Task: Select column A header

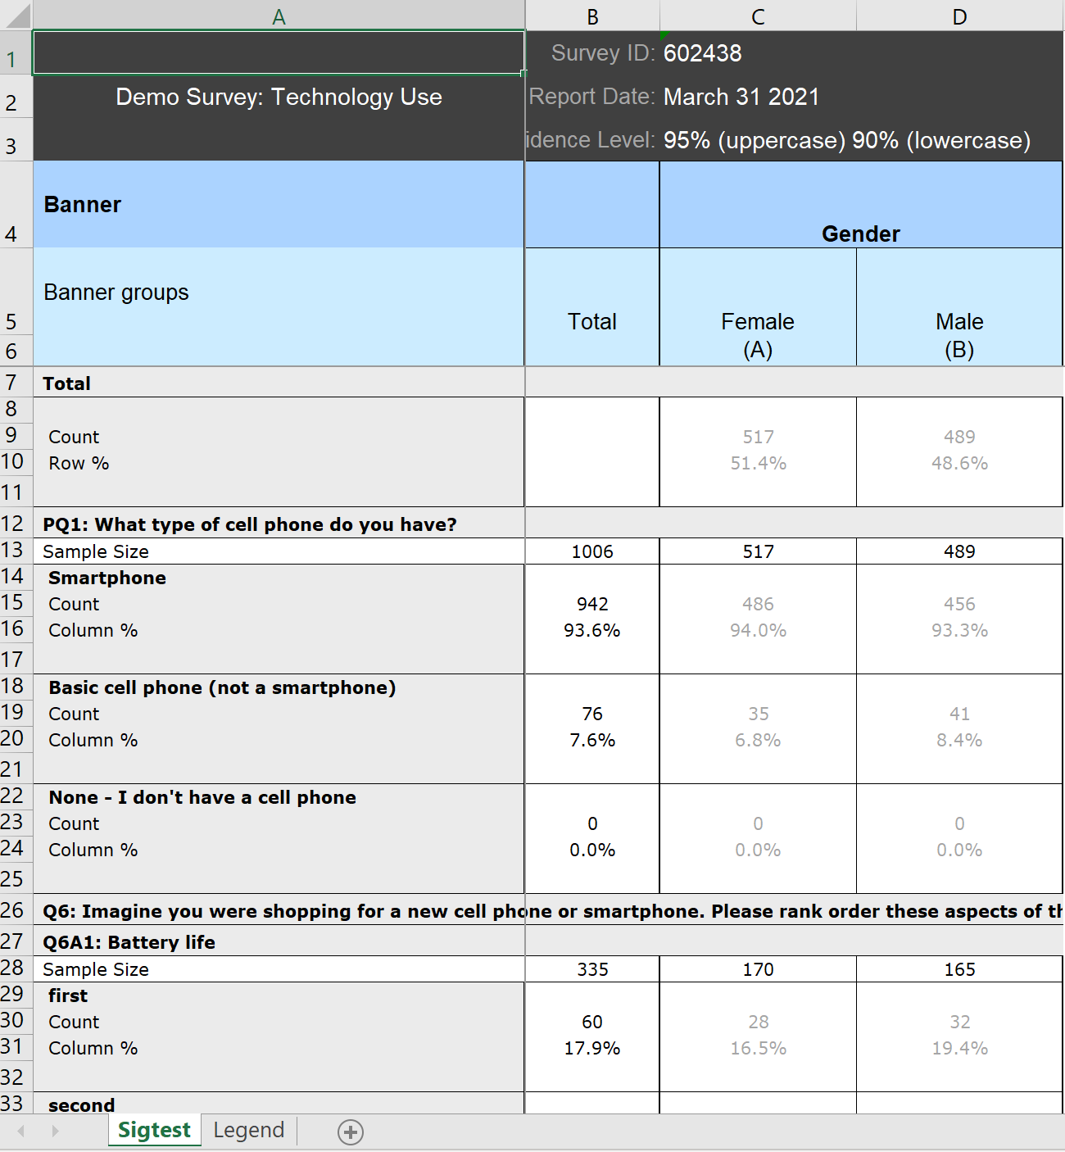Action: [279, 16]
